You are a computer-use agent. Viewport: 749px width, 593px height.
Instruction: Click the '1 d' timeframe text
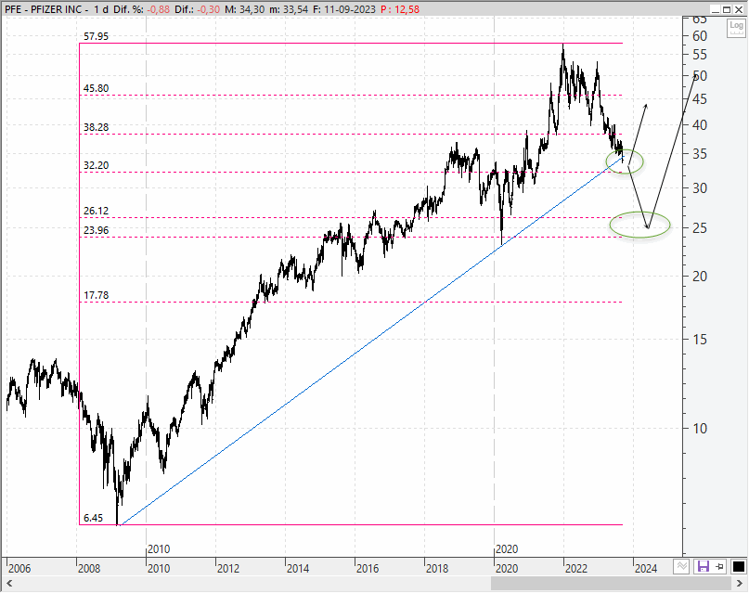click(x=101, y=9)
